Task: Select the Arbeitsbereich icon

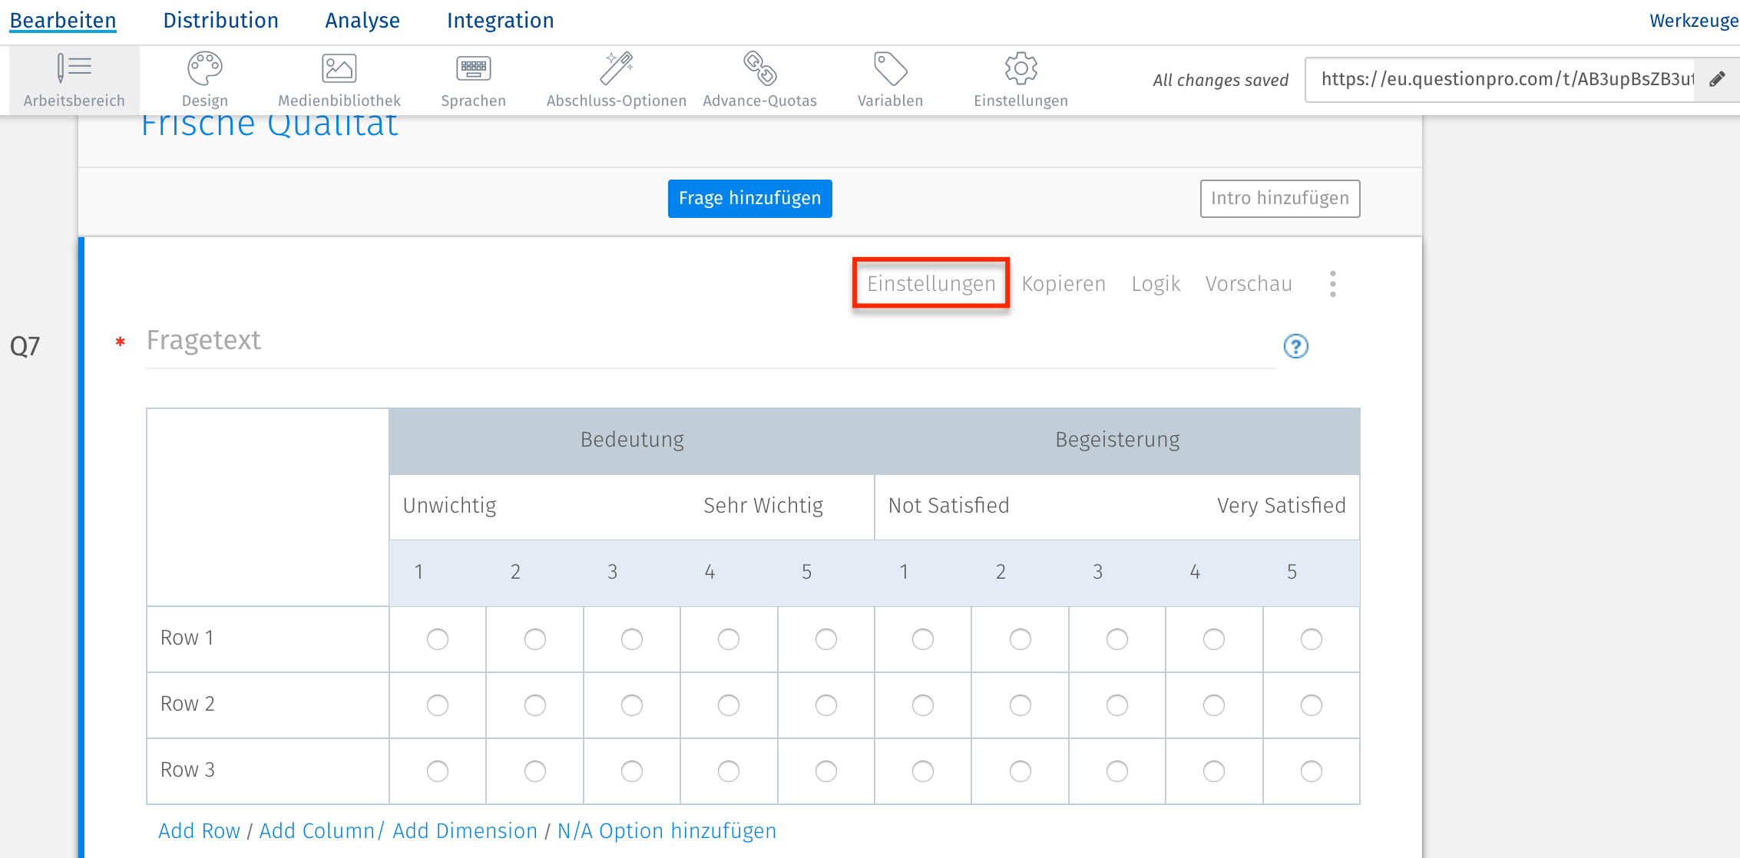Action: coord(74,77)
